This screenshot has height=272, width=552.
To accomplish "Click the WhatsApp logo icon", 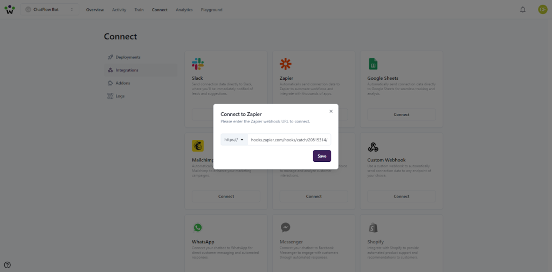I will click(x=198, y=228).
